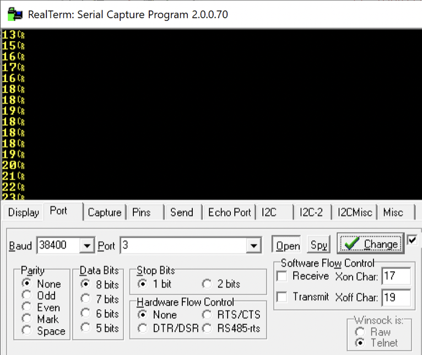Viewport: 422px width, 355px height.
Task: Go to the Echo Port tab
Action: [x=229, y=212]
